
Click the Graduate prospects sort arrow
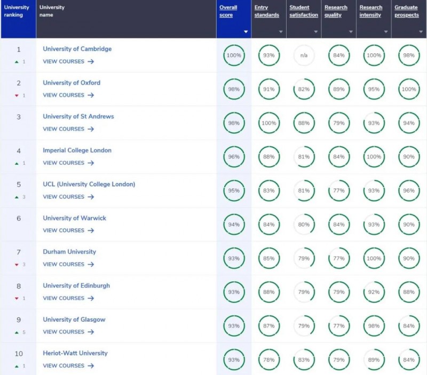[421, 32]
